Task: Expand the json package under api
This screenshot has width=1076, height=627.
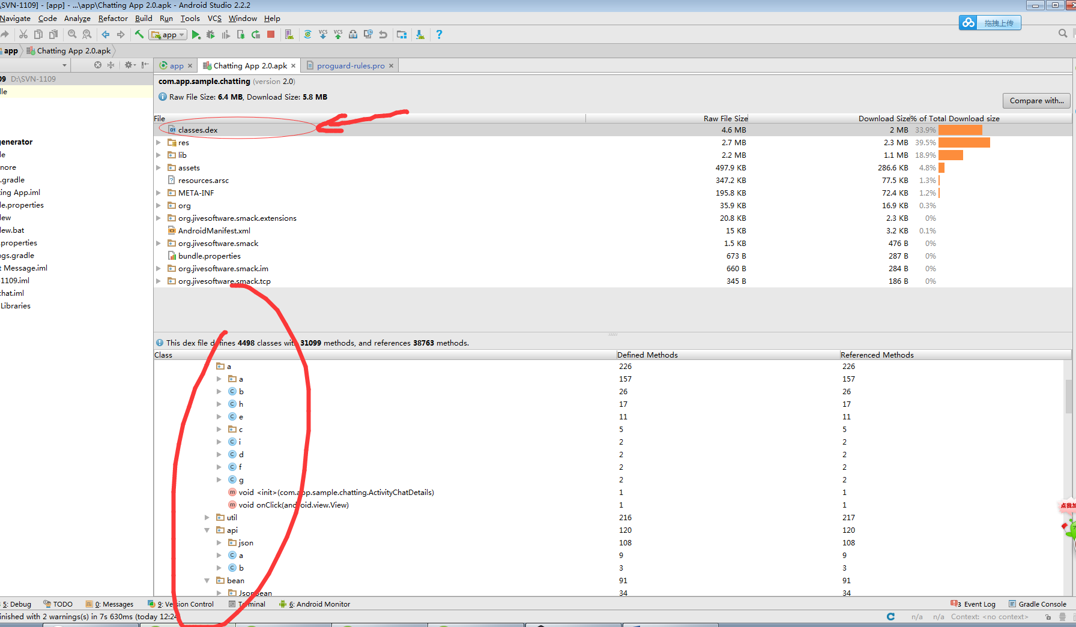Action: 219,542
